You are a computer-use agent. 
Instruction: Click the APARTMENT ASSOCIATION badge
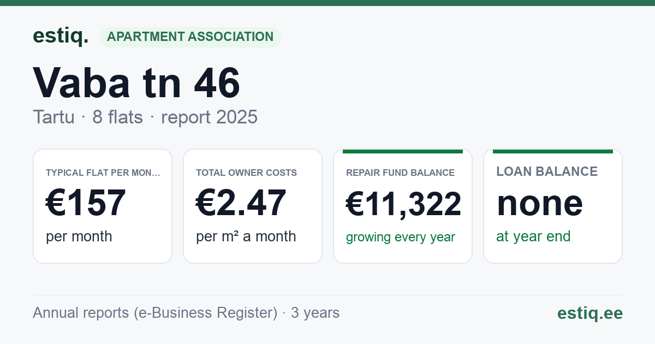(x=190, y=37)
